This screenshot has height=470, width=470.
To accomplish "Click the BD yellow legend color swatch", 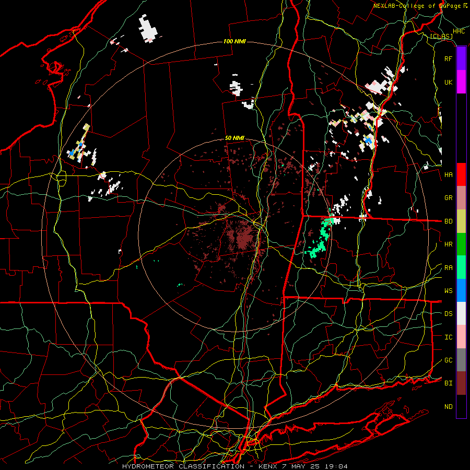I will pos(461,221).
